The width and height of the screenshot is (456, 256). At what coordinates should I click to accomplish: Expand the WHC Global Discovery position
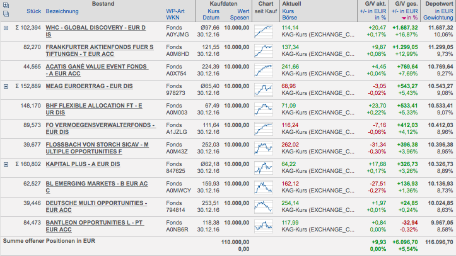point(6,28)
